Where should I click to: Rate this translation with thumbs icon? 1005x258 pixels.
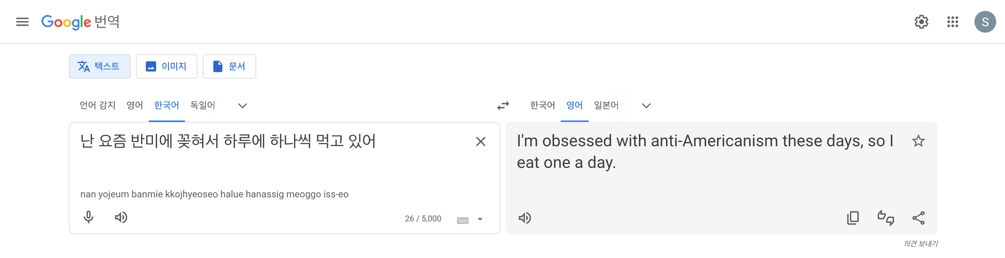tap(885, 218)
